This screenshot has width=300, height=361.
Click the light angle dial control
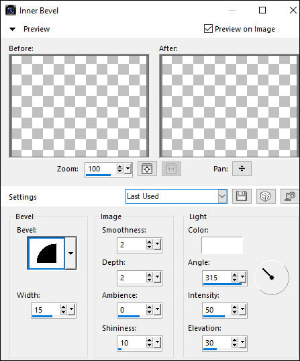(272, 278)
